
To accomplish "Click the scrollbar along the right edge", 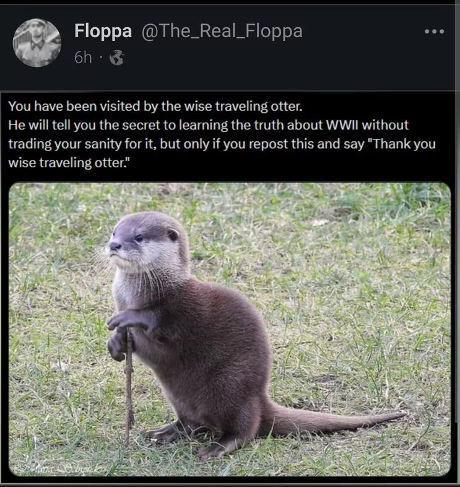I will pyautogui.click(x=458, y=211).
